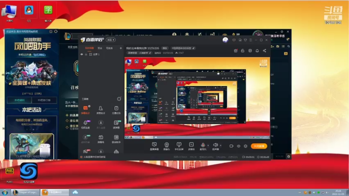Open streaming settings gear icon

(x=246, y=146)
